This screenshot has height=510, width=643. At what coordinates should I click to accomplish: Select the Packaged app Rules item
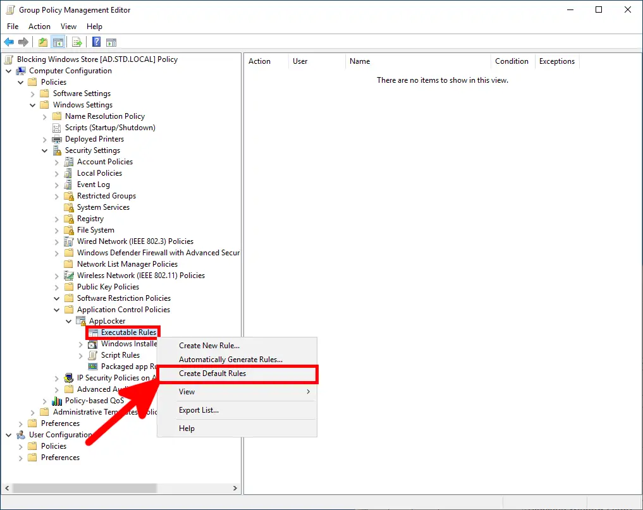[129, 366]
